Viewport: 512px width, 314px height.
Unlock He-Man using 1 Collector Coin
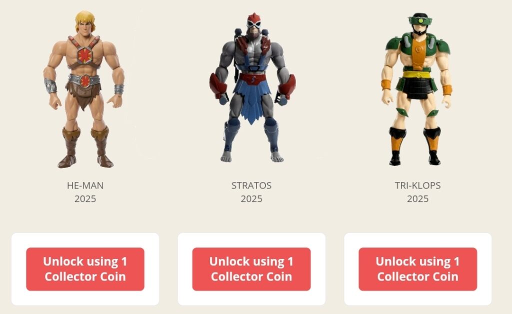pyautogui.click(x=85, y=269)
